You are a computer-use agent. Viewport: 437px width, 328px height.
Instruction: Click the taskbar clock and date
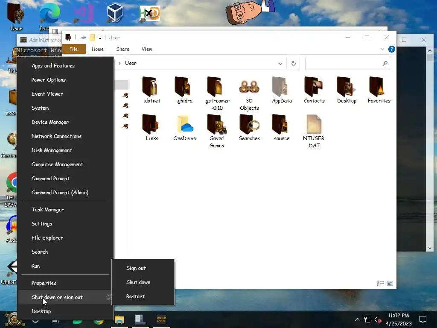(x=399, y=319)
